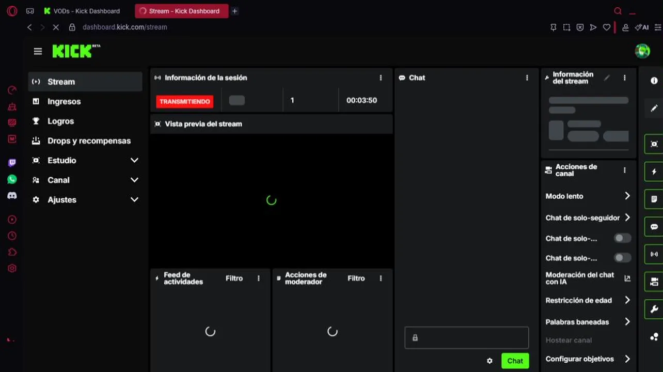This screenshot has height=372, width=663.
Task: Open chat settings gear icon
Action: pyautogui.click(x=490, y=361)
